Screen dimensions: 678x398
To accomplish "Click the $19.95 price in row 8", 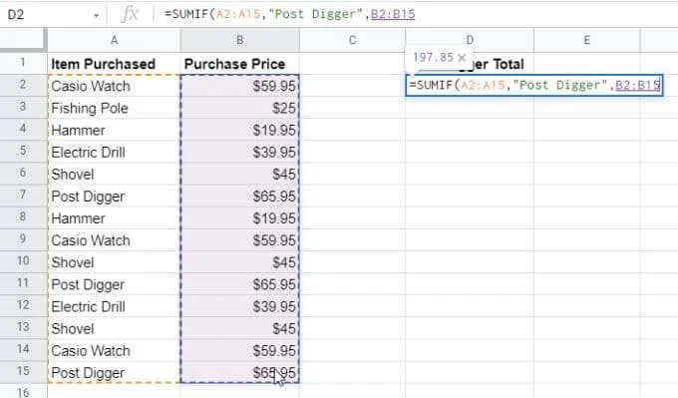I will pos(239,218).
